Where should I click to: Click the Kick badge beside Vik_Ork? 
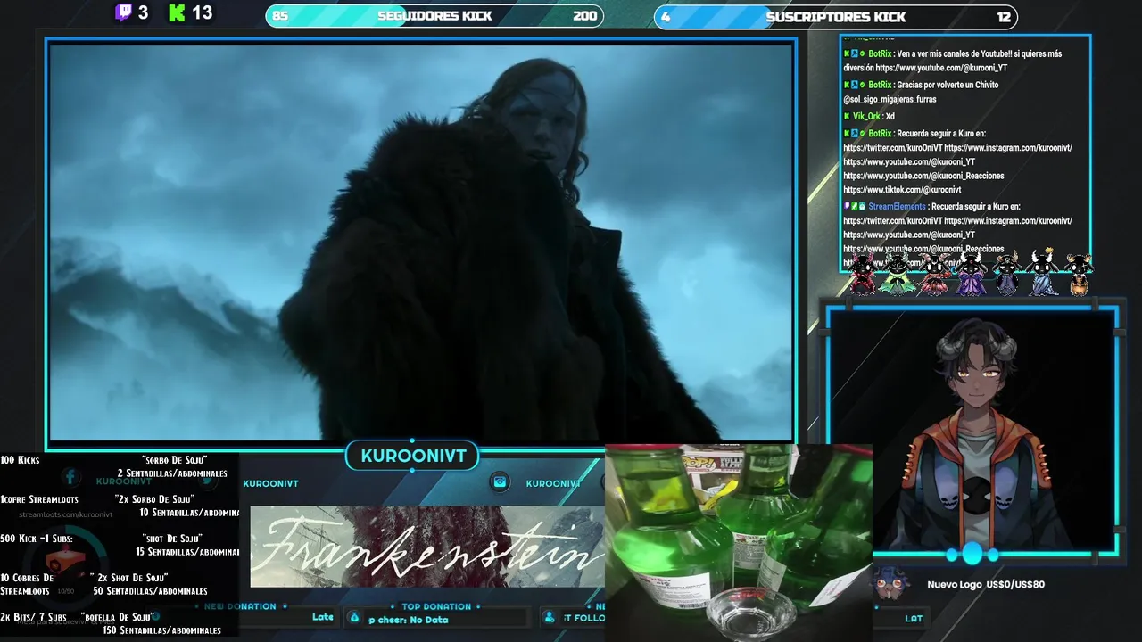(847, 116)
